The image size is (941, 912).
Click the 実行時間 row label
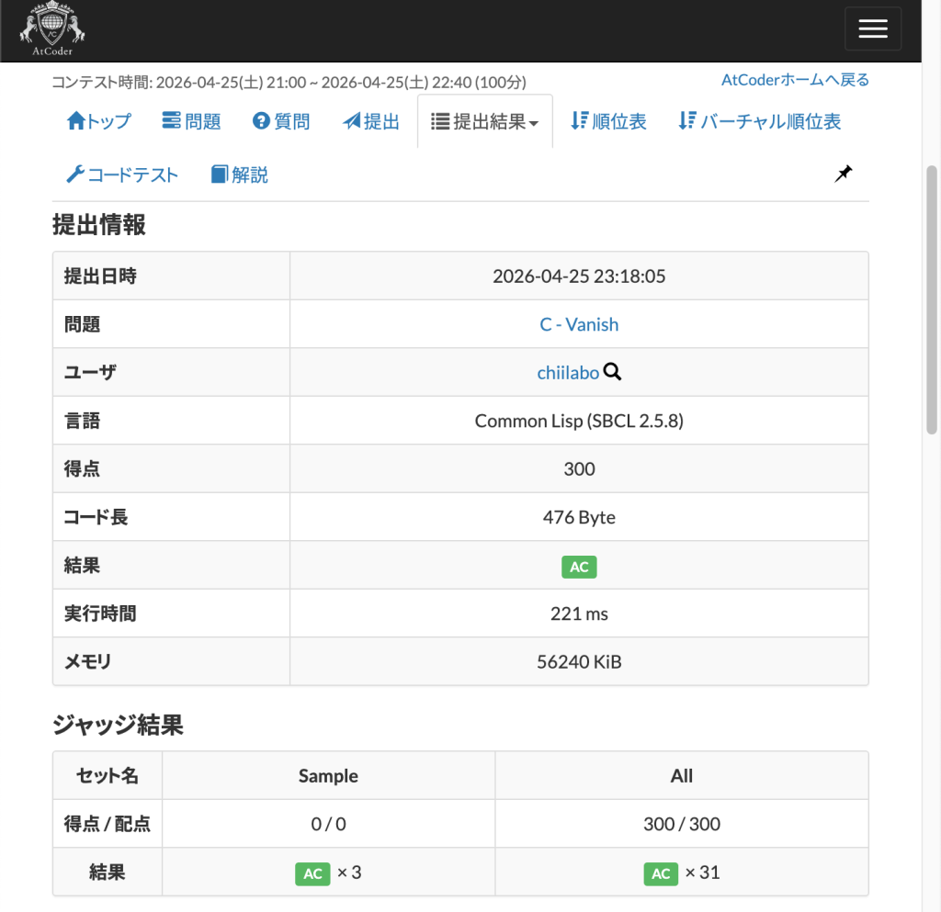coord(100,614)
